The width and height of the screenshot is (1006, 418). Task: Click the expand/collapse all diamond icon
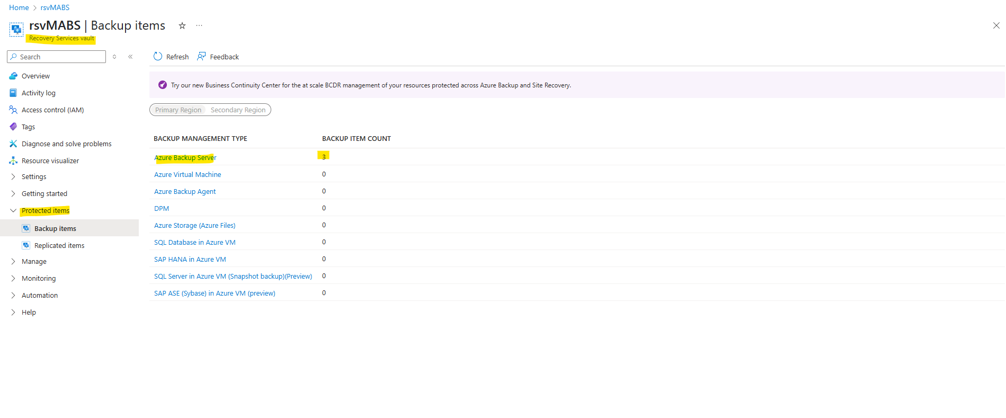(x=114, y=57)
